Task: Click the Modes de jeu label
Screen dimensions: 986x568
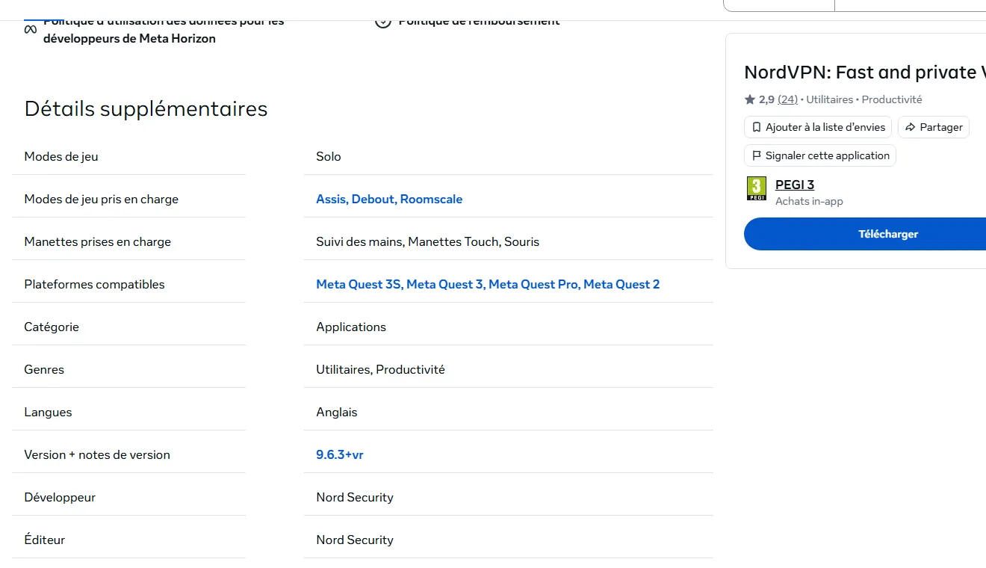Action: point(61,156)
